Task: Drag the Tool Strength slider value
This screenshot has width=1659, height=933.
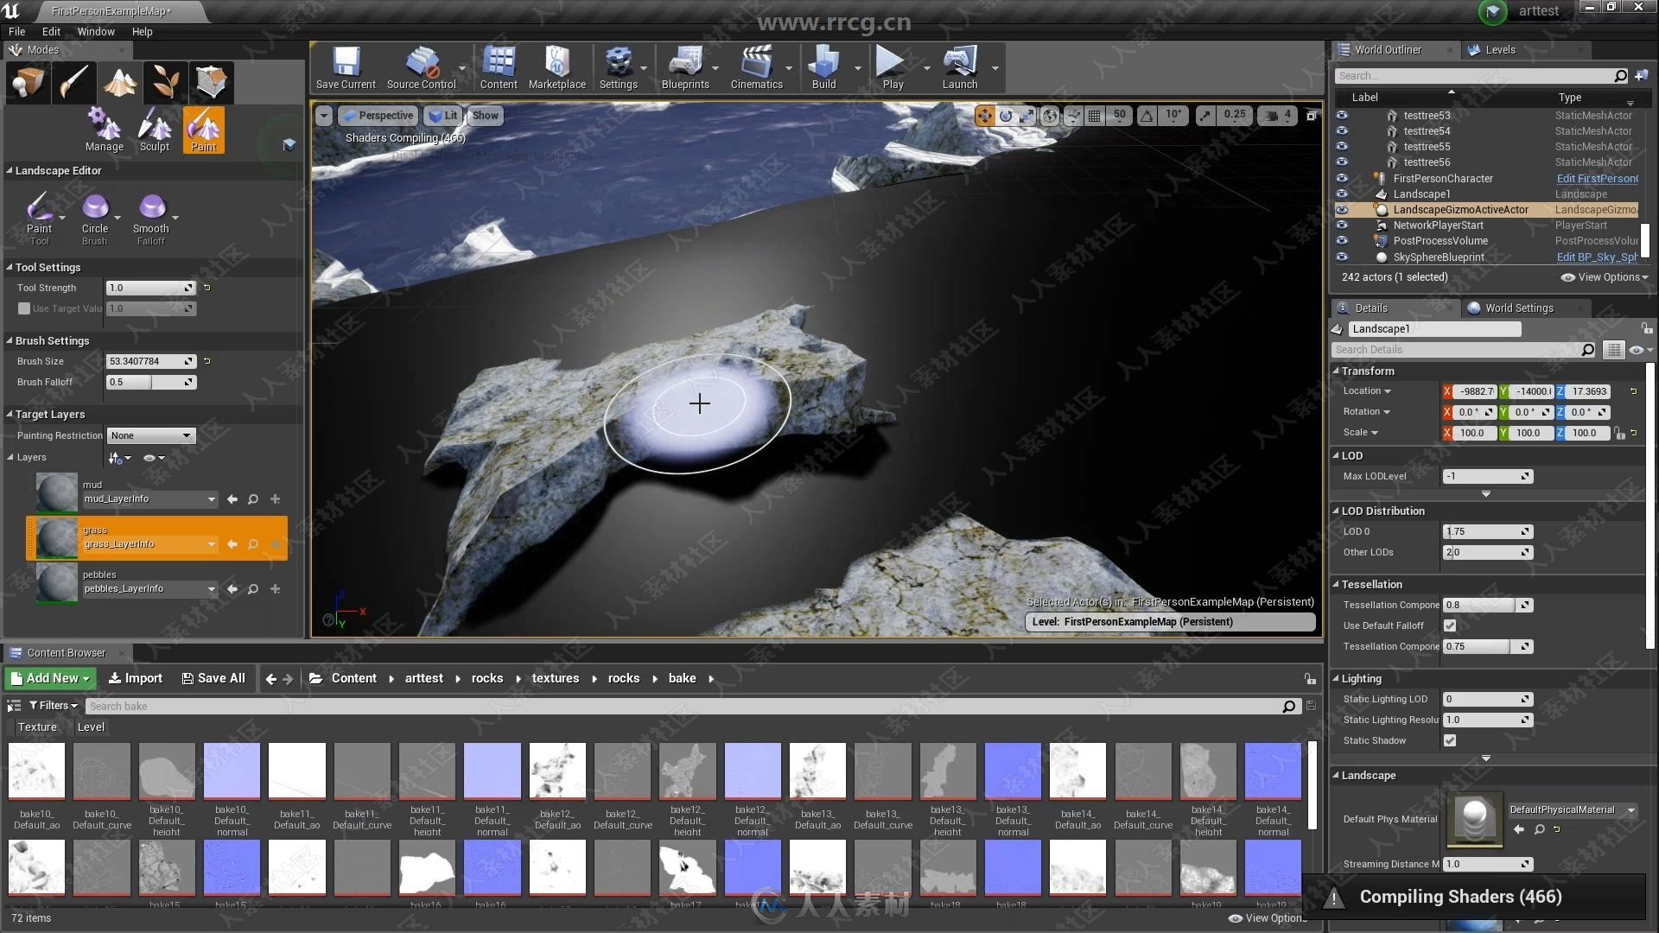Action: tap(149, 287)
